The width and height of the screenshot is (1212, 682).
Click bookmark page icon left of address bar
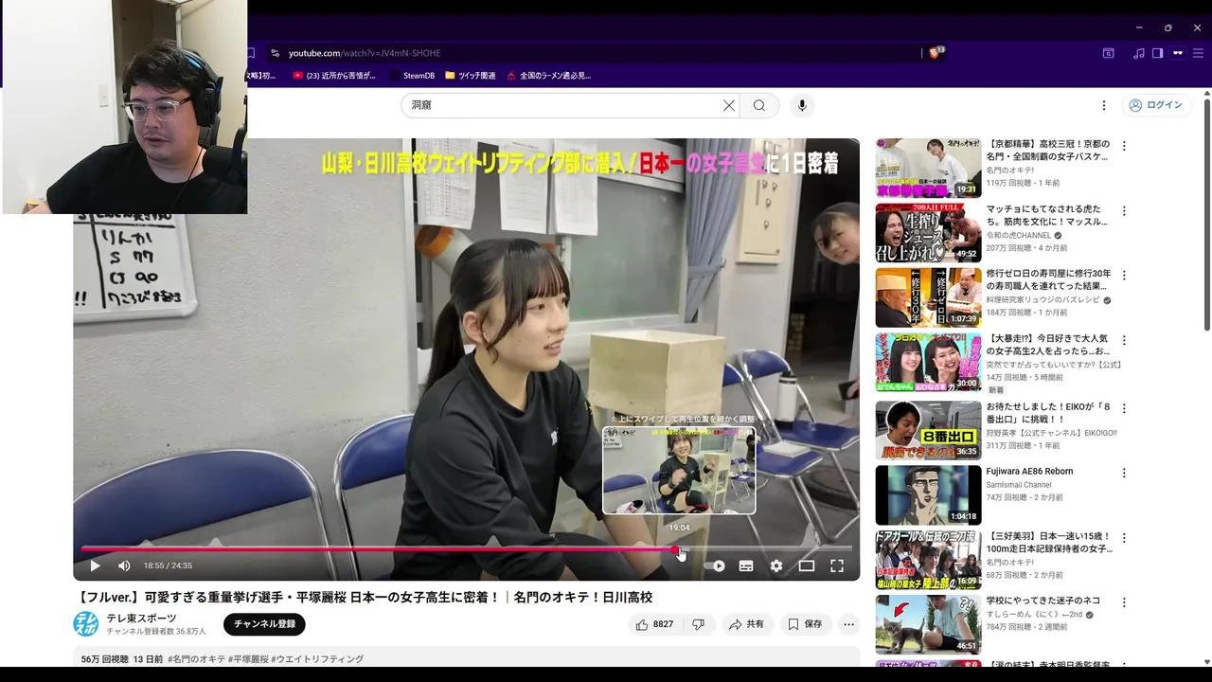pos(251,53)
